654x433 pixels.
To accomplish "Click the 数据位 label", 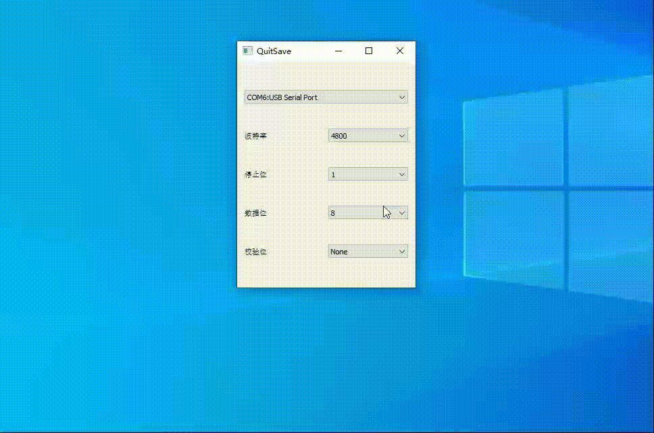I will click(x=255, y=213).
